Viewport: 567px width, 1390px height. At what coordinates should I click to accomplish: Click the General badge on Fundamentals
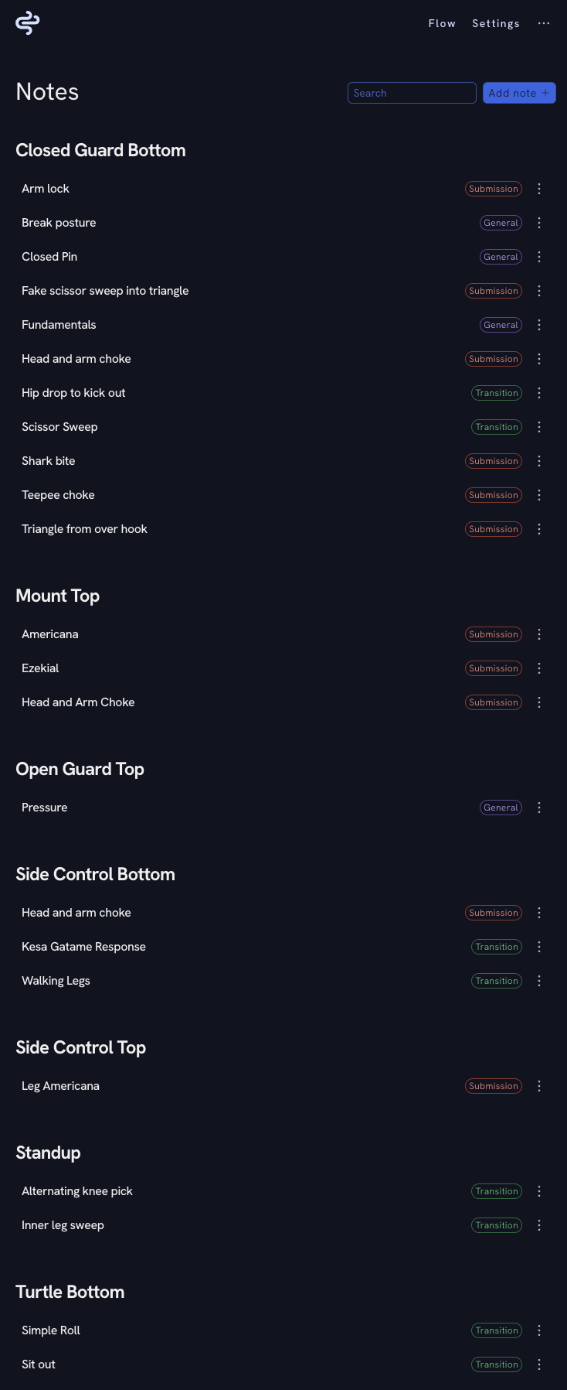point(501,324)
